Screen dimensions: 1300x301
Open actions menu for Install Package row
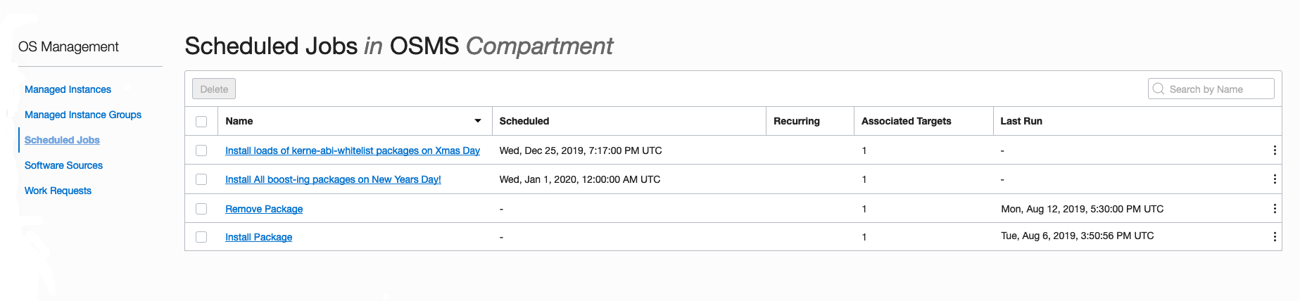(1275, 237)
